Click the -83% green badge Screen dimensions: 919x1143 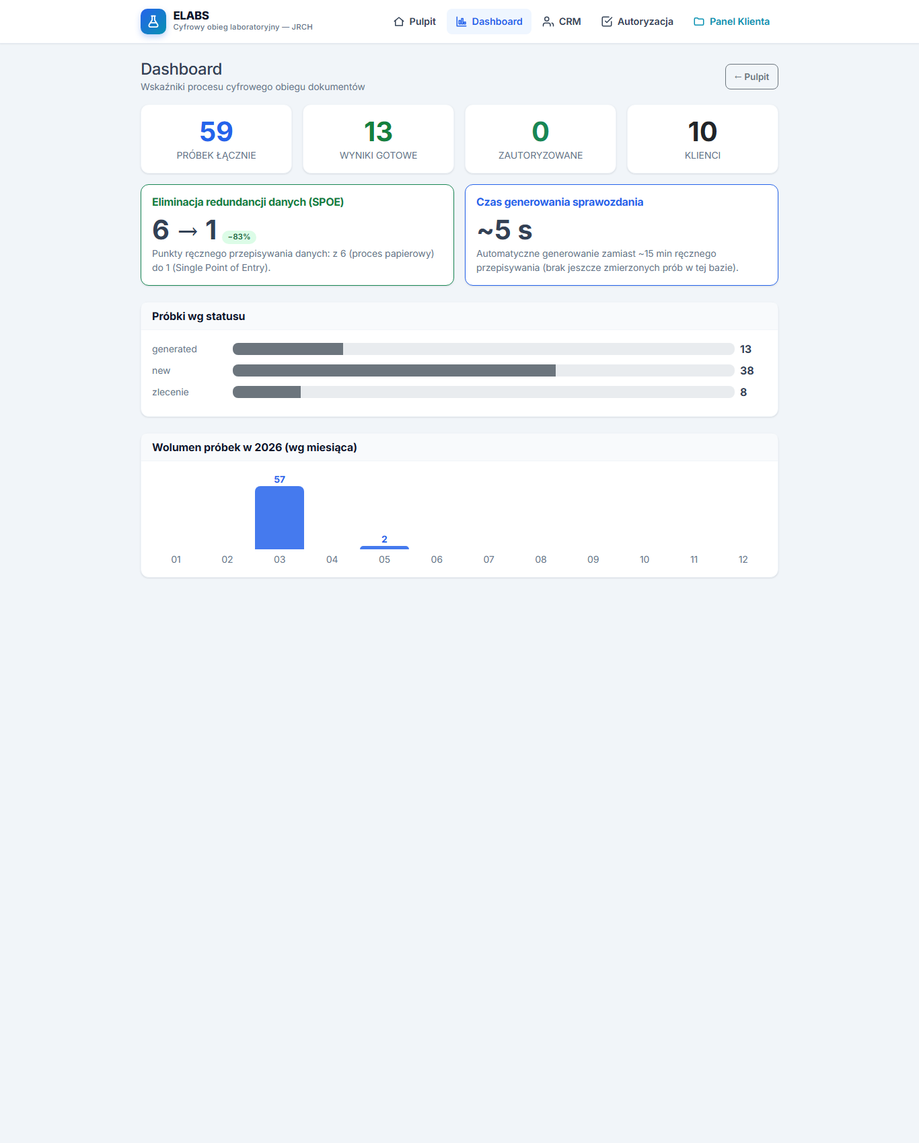coord(239,237)
